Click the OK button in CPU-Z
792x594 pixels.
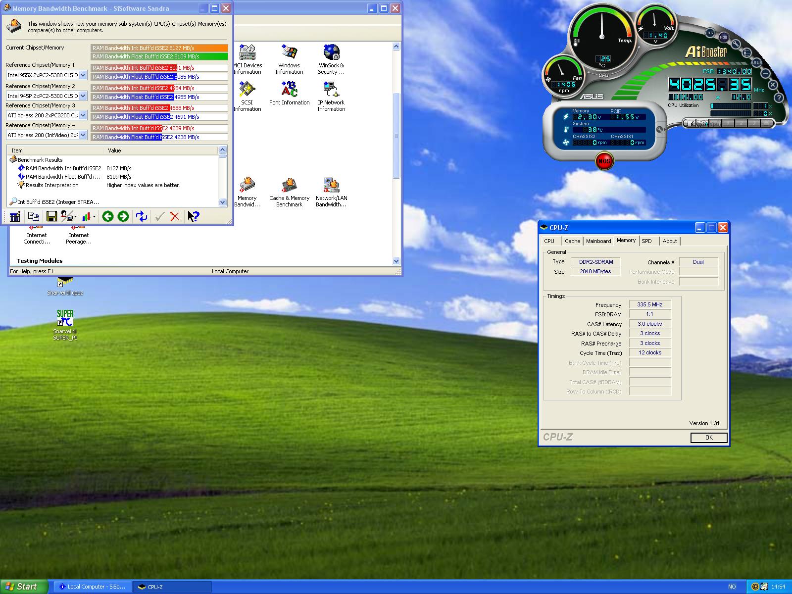point(709,438)
